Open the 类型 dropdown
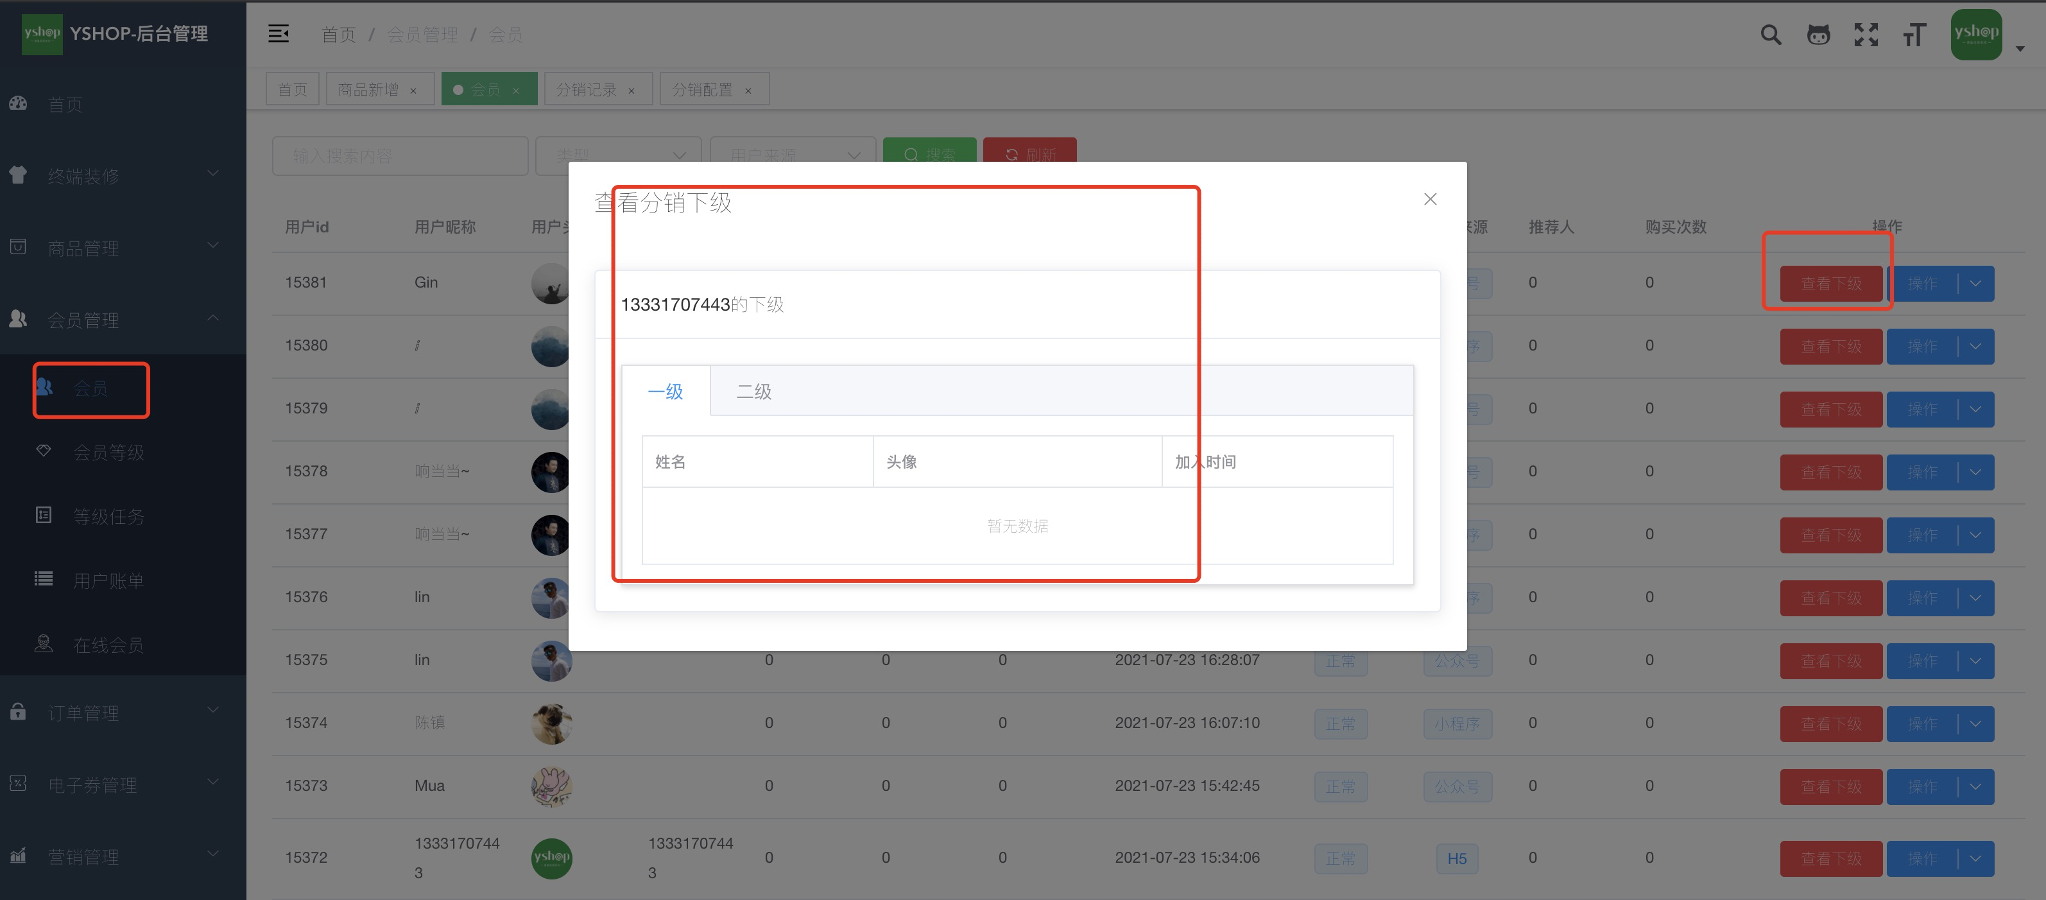The width and height of the screenshot is (2046, 900). (x=619, y=156)
